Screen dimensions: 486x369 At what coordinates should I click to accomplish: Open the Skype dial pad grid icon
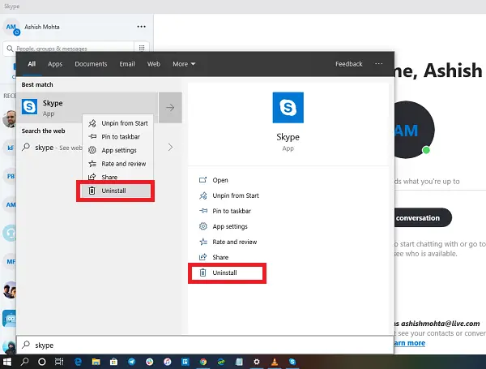tap(142, 48)
